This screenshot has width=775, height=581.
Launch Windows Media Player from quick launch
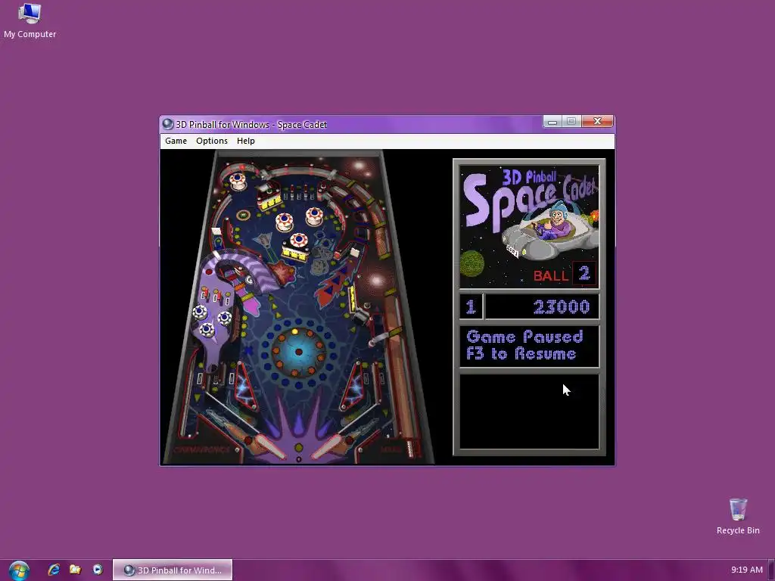(x=98, y=570)
